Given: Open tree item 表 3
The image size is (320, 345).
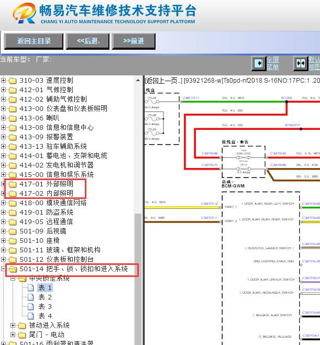Looking at the screenshot, I should coord(45,307).
